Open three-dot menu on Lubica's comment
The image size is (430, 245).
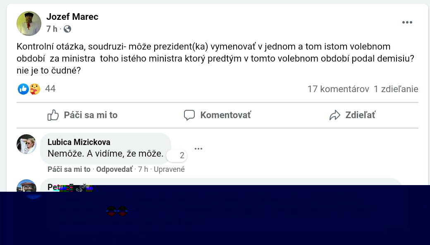pyautogui.click(x=198, y=149)
